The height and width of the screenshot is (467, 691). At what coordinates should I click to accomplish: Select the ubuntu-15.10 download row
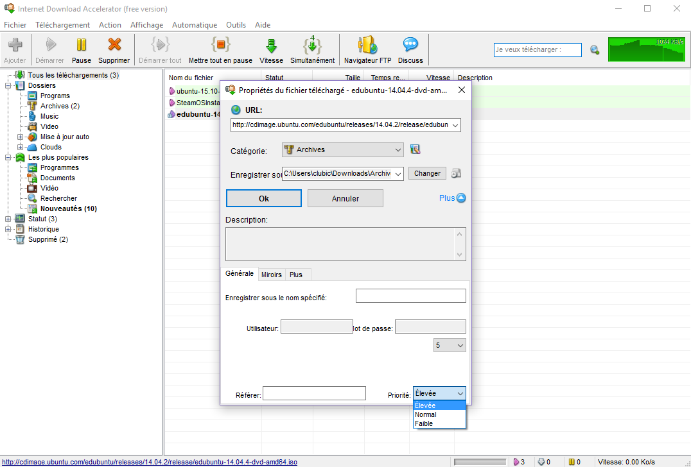pos(195,92)
